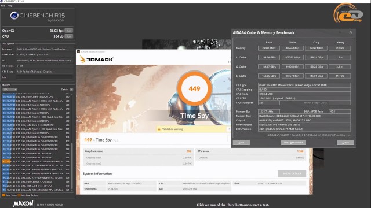The width and height of the screenshot is (371, 208).
Task: Click the Memory Read value field
Action: click(269, 49)
